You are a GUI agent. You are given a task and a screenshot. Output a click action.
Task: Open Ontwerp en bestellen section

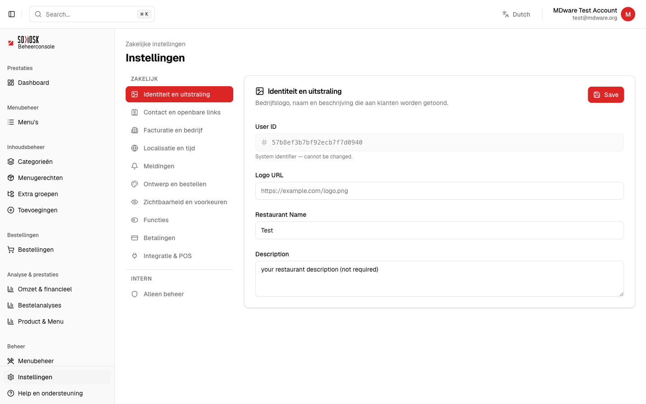(179, 184)
